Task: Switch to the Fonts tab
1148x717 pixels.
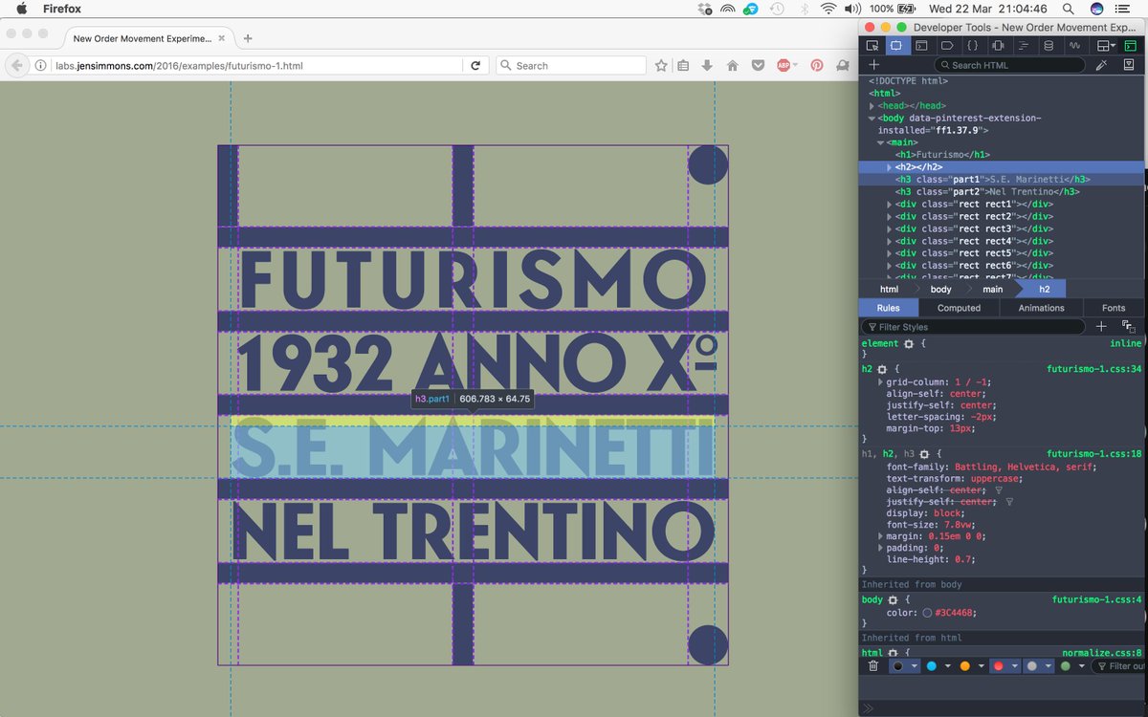Action: 1114,308
